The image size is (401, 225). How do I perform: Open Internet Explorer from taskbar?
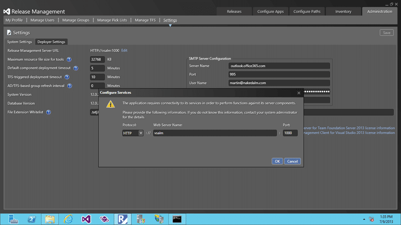pos(68,219)
